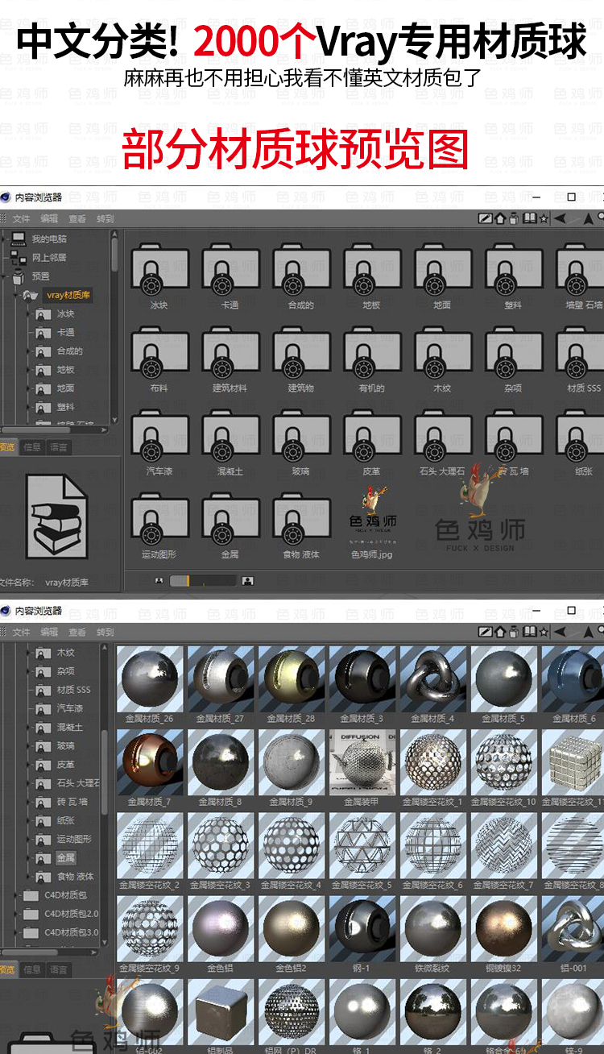Click the back arrow in the folder-view browser toolbar

tap(561, 218)
